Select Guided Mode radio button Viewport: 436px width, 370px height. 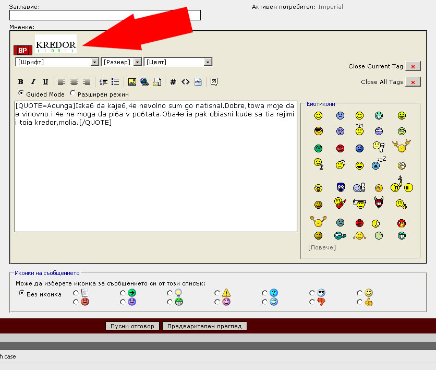21,94
